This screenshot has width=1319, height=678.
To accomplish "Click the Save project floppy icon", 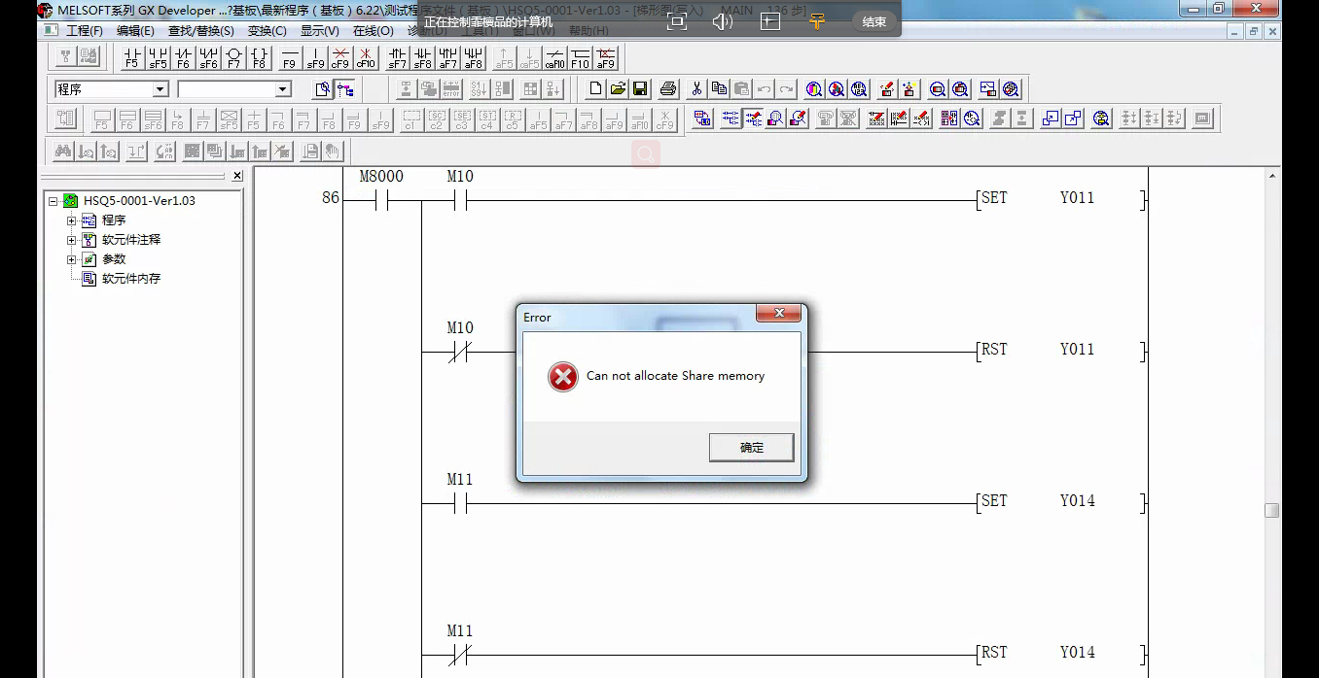I will [x=640, y=89].
